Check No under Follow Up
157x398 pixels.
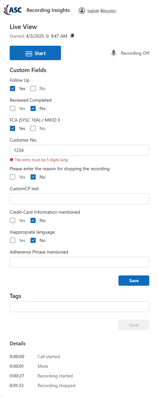tap(33, 88)
